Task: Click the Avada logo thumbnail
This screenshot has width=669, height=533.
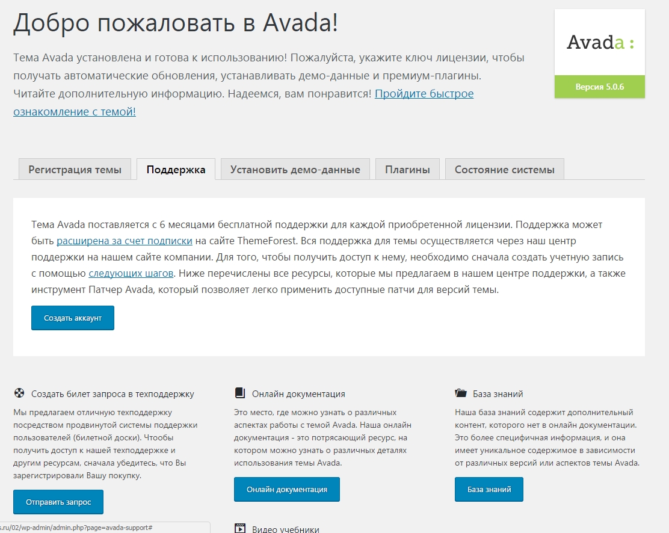Action: 599,42
